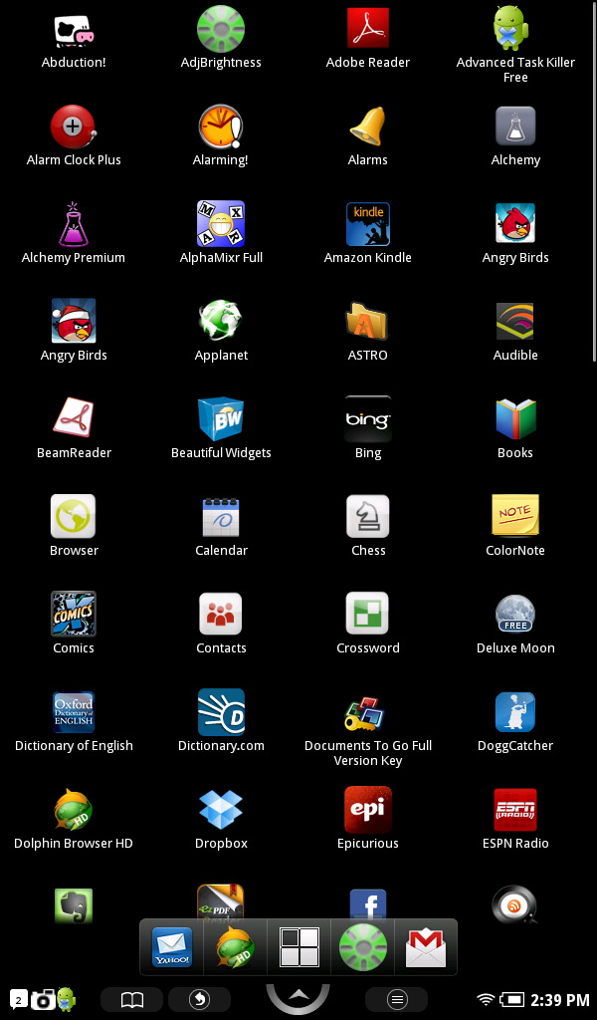Tap the battery indicator
The height and width of the screenshot is (1020, 597).
[x=511, y=999]
